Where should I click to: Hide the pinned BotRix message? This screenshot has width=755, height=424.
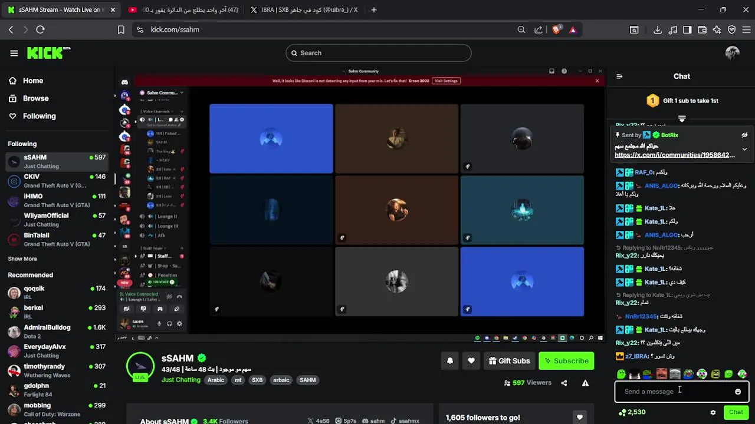tap(744, 135)
